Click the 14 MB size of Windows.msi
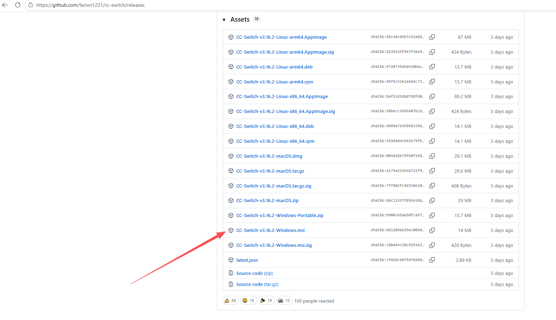The width and height of the screenshot is (556, 320). click(x=465, y=230)
